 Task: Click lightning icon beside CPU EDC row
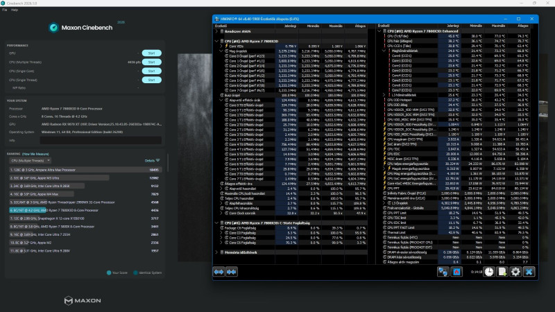click(385, 154)
